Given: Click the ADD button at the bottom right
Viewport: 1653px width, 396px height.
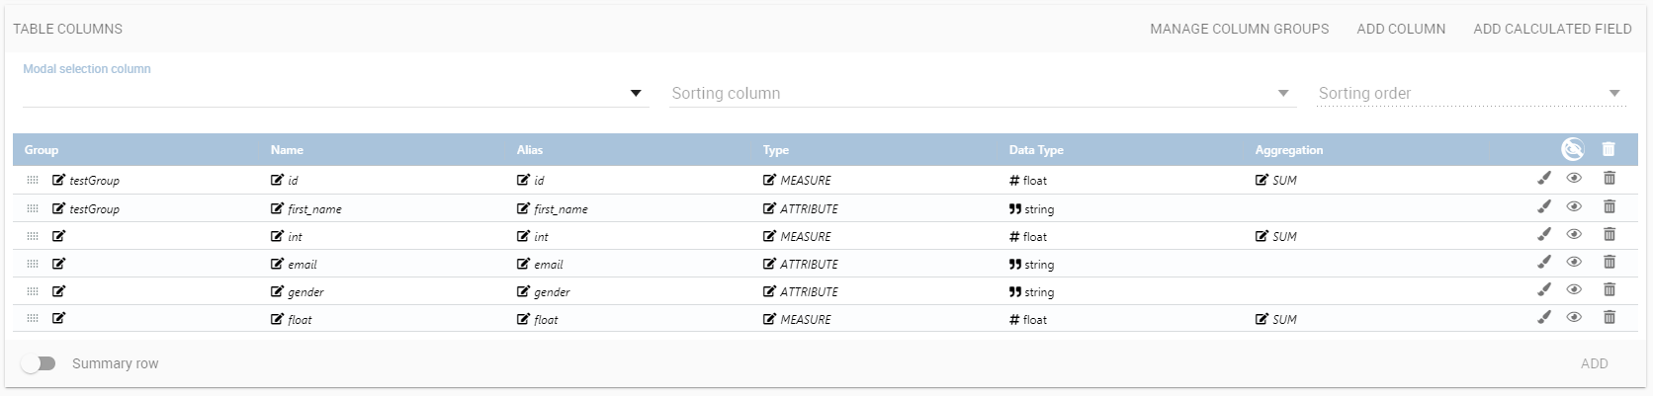Looking at the screenshot, I should [x=1594, y=363].
